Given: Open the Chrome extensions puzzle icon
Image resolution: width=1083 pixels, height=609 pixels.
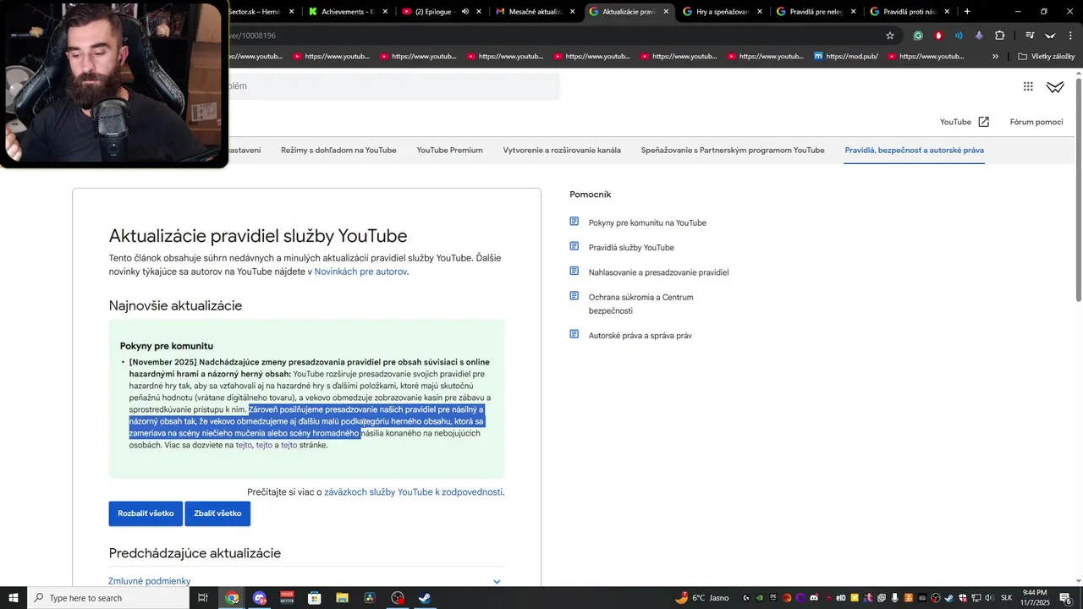Looking at the screenshot, I should coord(1000,36).
